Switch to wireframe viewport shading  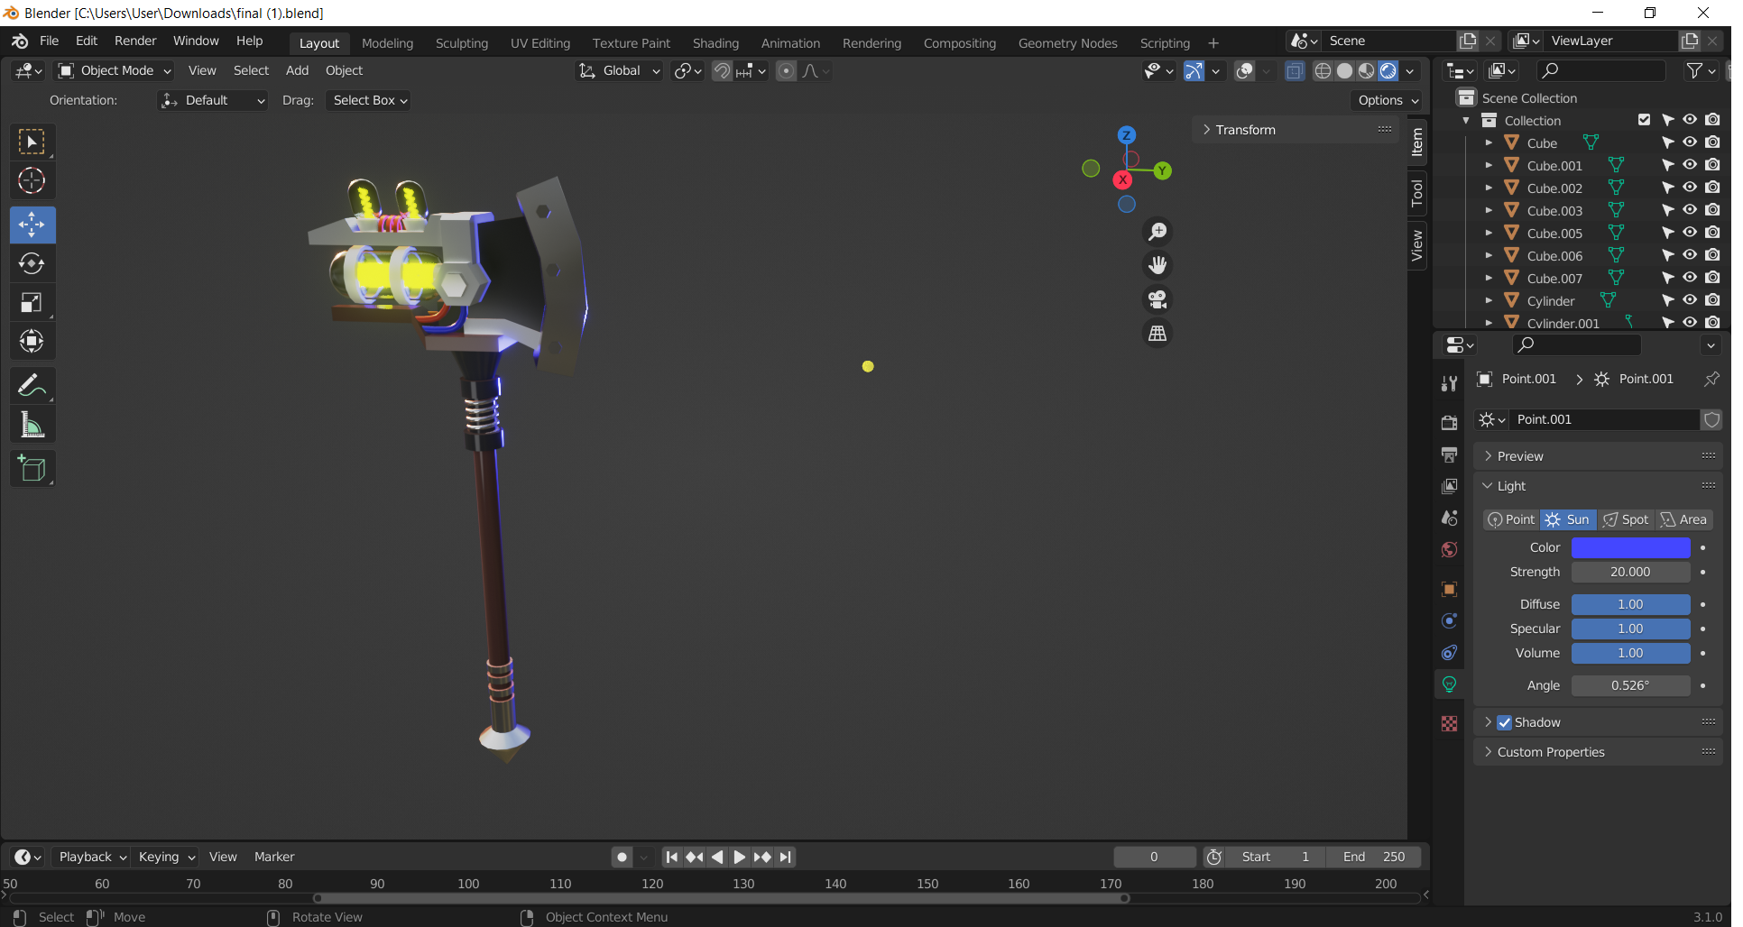pos(1323,71)
